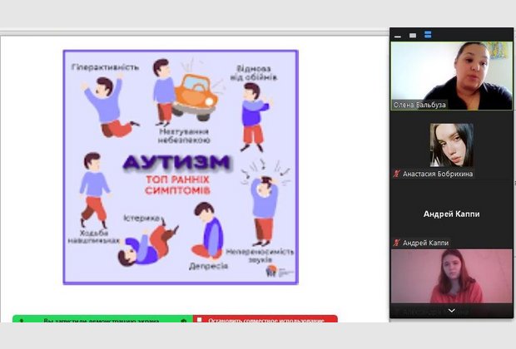Click the Істерика label on the slide

click(x=141, y=219)
